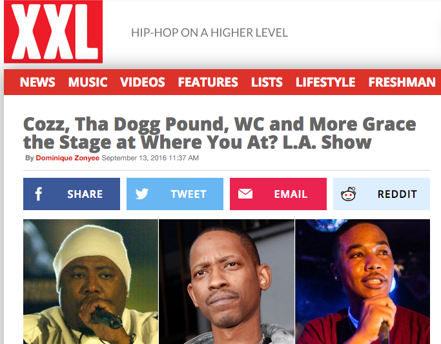
Task: Go to the Freshman section
Action: [x=402, y=82]
